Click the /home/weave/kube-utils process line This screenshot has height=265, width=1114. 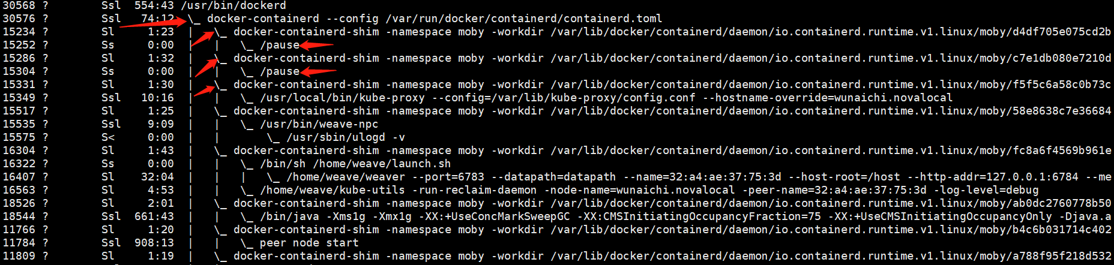(x=649, y=190)
